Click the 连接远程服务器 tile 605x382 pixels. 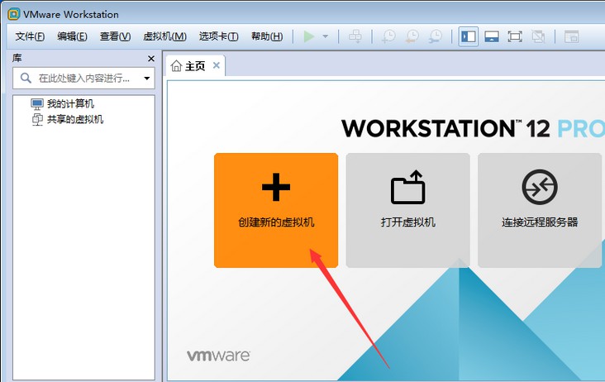point(540,210)
